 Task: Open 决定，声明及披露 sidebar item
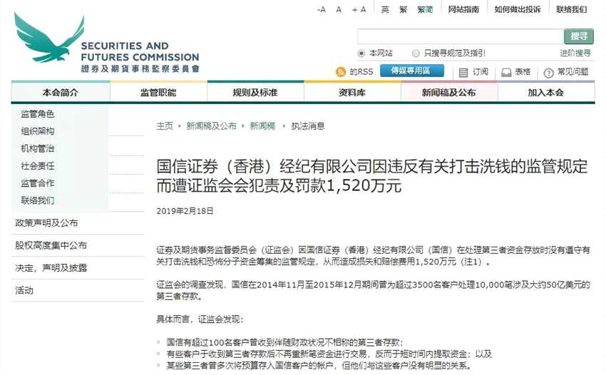51,268
